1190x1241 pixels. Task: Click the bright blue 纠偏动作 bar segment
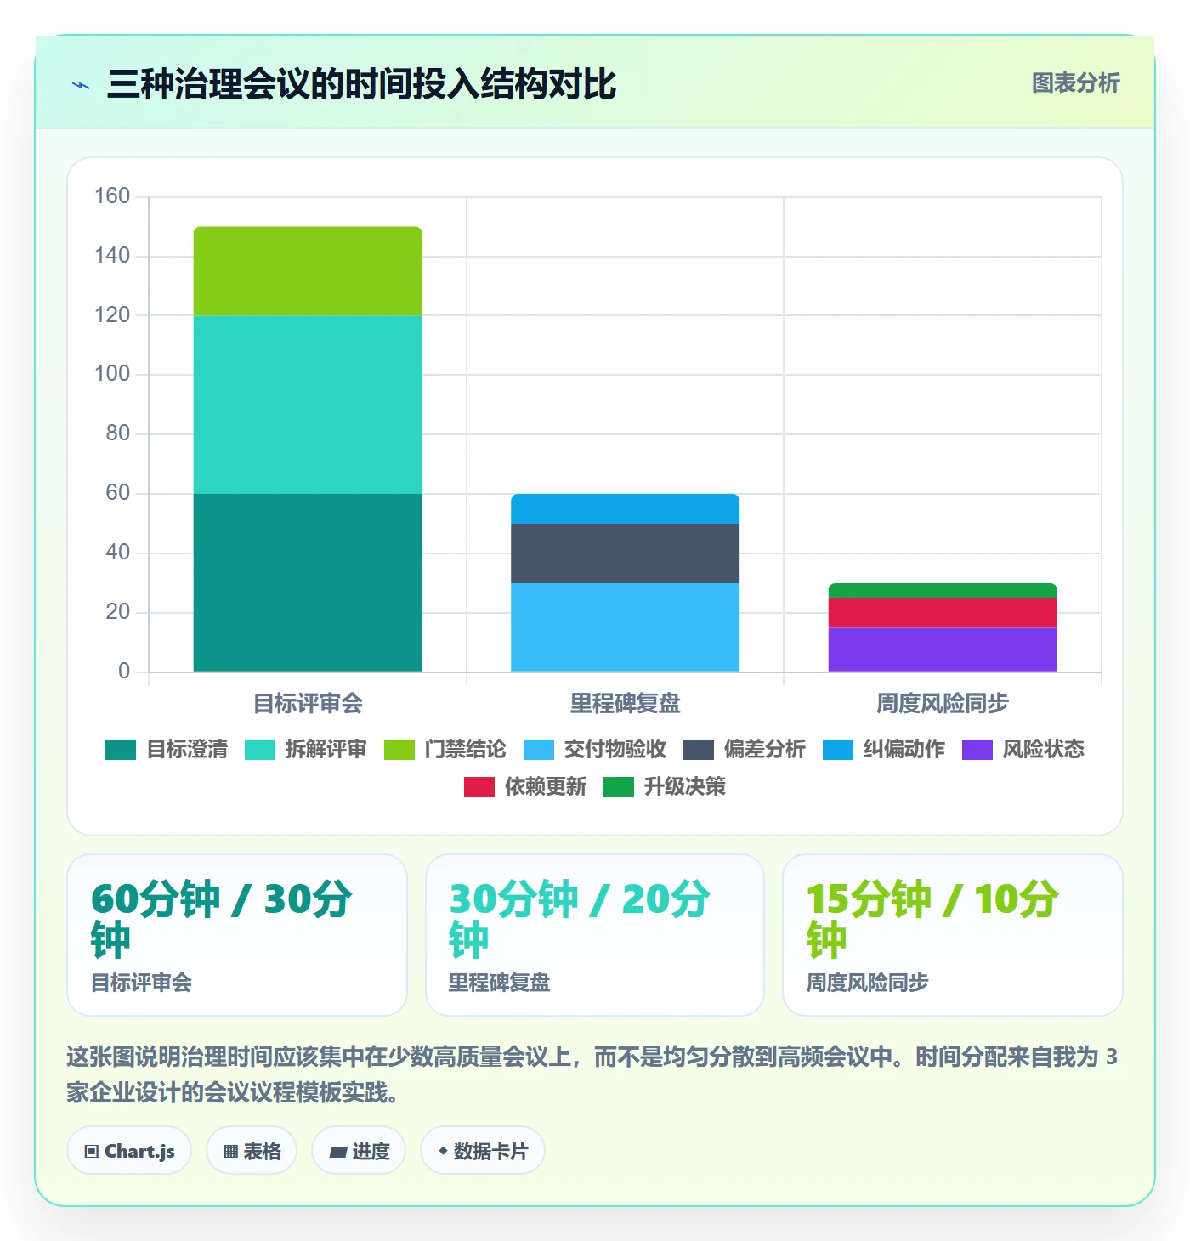pyautogui.click(x=625, y=508)
